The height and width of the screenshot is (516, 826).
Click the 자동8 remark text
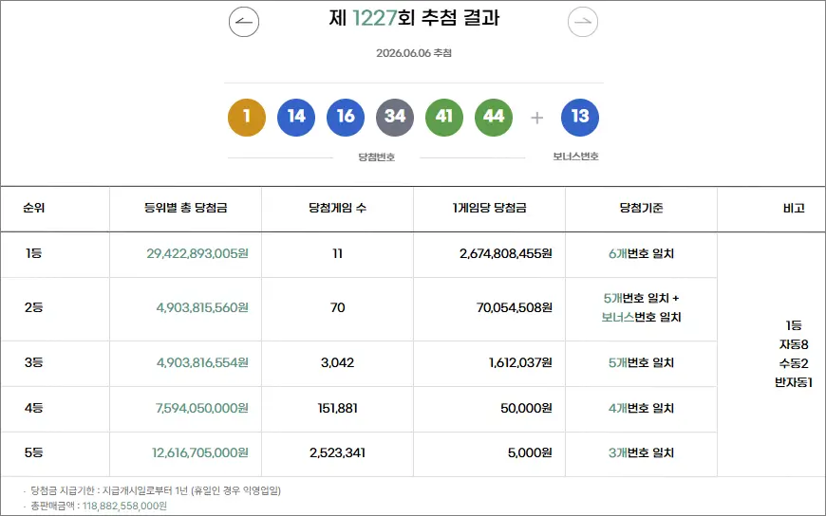(x=794, y=345)
